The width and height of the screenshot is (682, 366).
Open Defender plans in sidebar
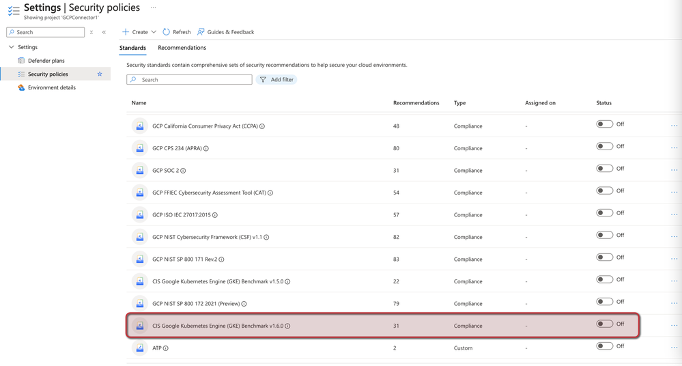(46, 61)
